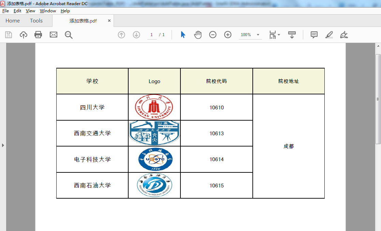This screenshot has height=231, width=381.
Task: Click the code 10613 cell
Action: tap(217, 133)
